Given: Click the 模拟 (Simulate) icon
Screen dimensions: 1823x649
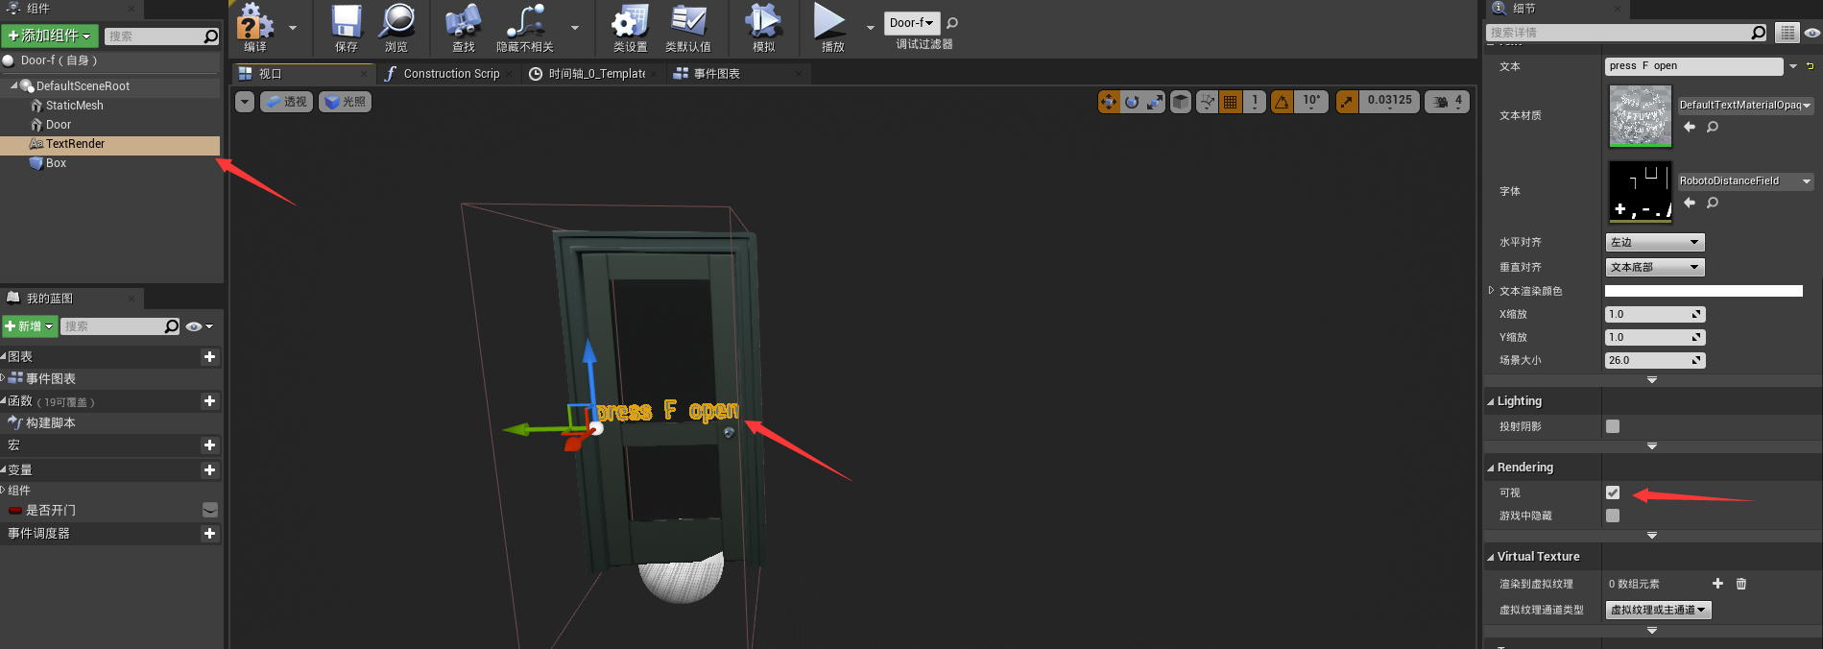Looking at the screenshot, I should tap(763, 28).
